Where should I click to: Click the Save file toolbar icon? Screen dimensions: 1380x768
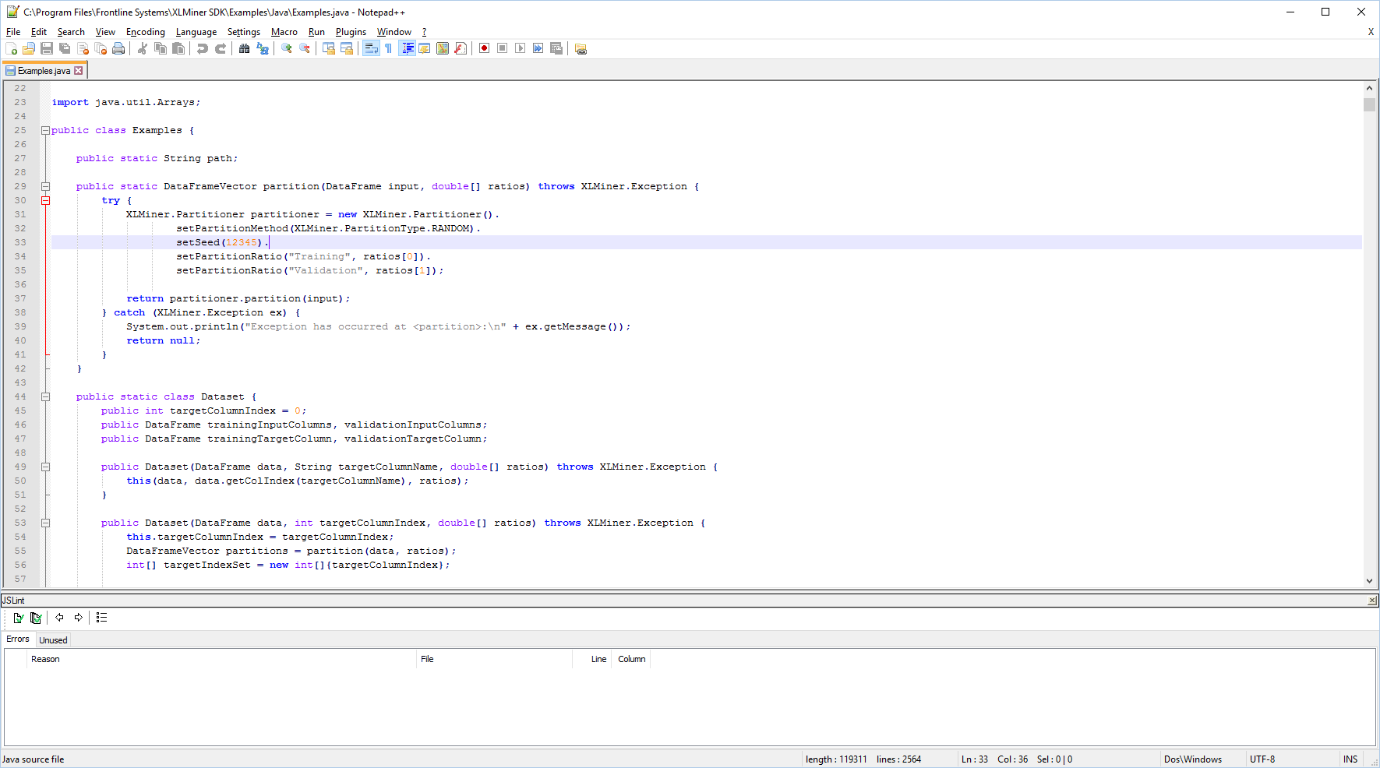click(x=47, y=48)
